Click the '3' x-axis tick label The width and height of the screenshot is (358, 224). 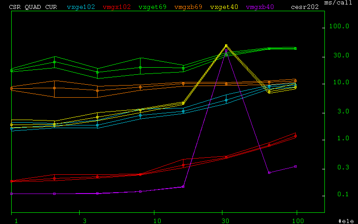[x=85, y=221]
